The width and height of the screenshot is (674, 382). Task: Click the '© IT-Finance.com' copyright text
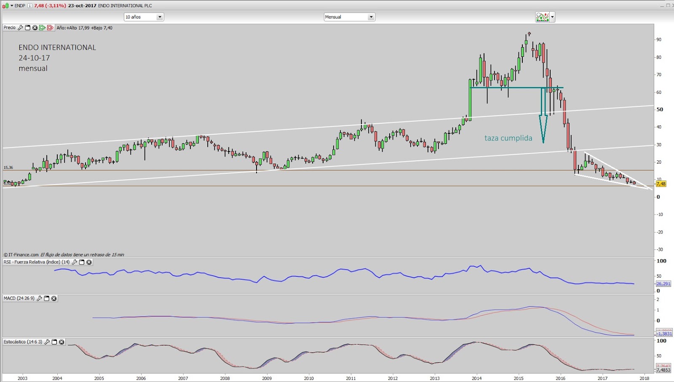pos(21,255)
